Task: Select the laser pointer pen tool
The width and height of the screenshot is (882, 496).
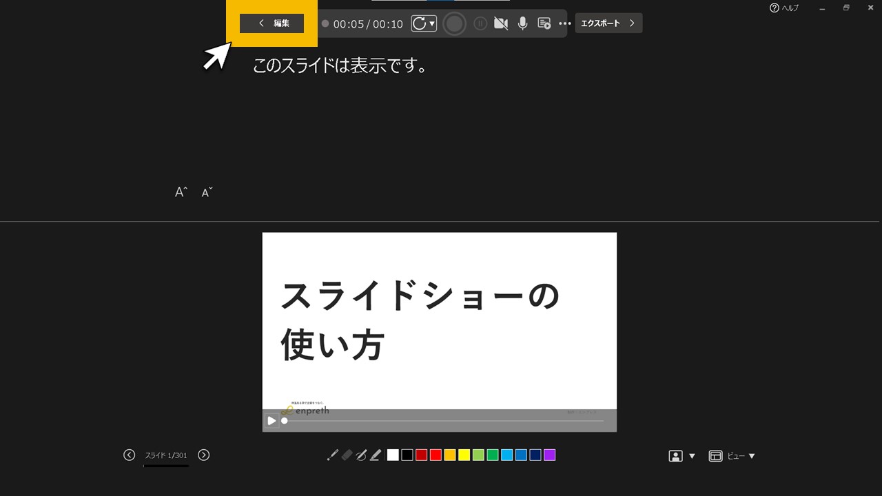Action: coord(333,455)
